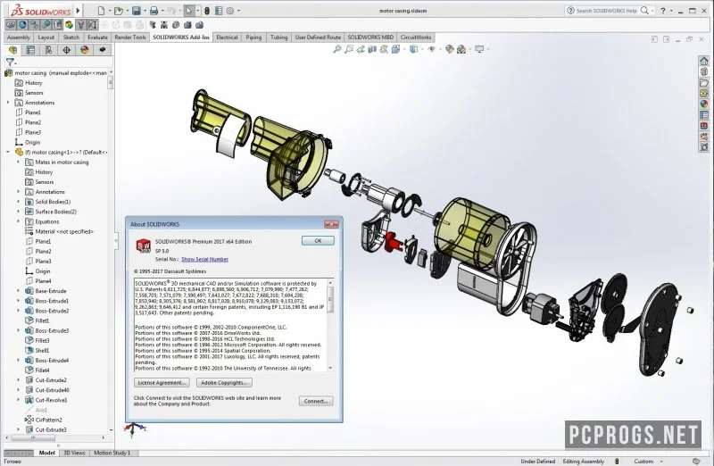
Task: Toggle the Hide/Show Items eye icon
Action: coord(432,49)
